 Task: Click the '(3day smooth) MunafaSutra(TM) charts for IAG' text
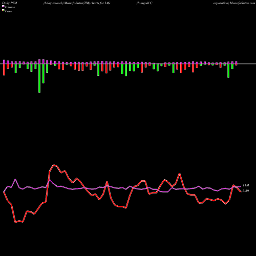click(77, 3)
